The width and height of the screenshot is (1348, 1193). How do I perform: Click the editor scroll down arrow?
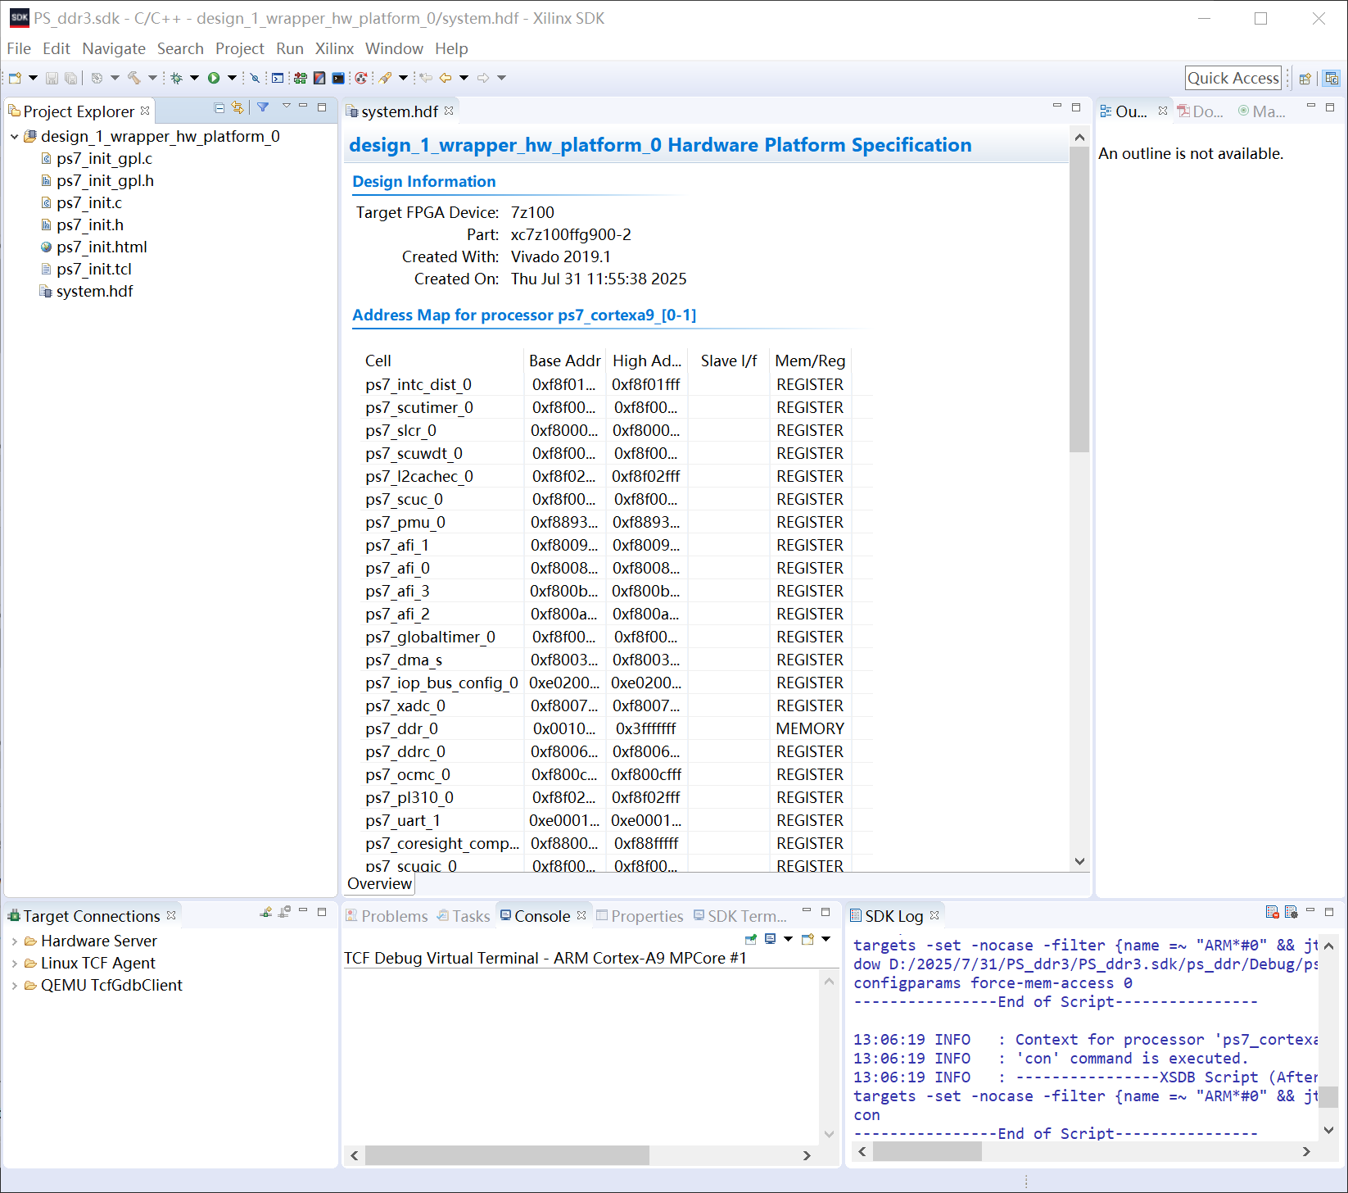pos(1079,861)
